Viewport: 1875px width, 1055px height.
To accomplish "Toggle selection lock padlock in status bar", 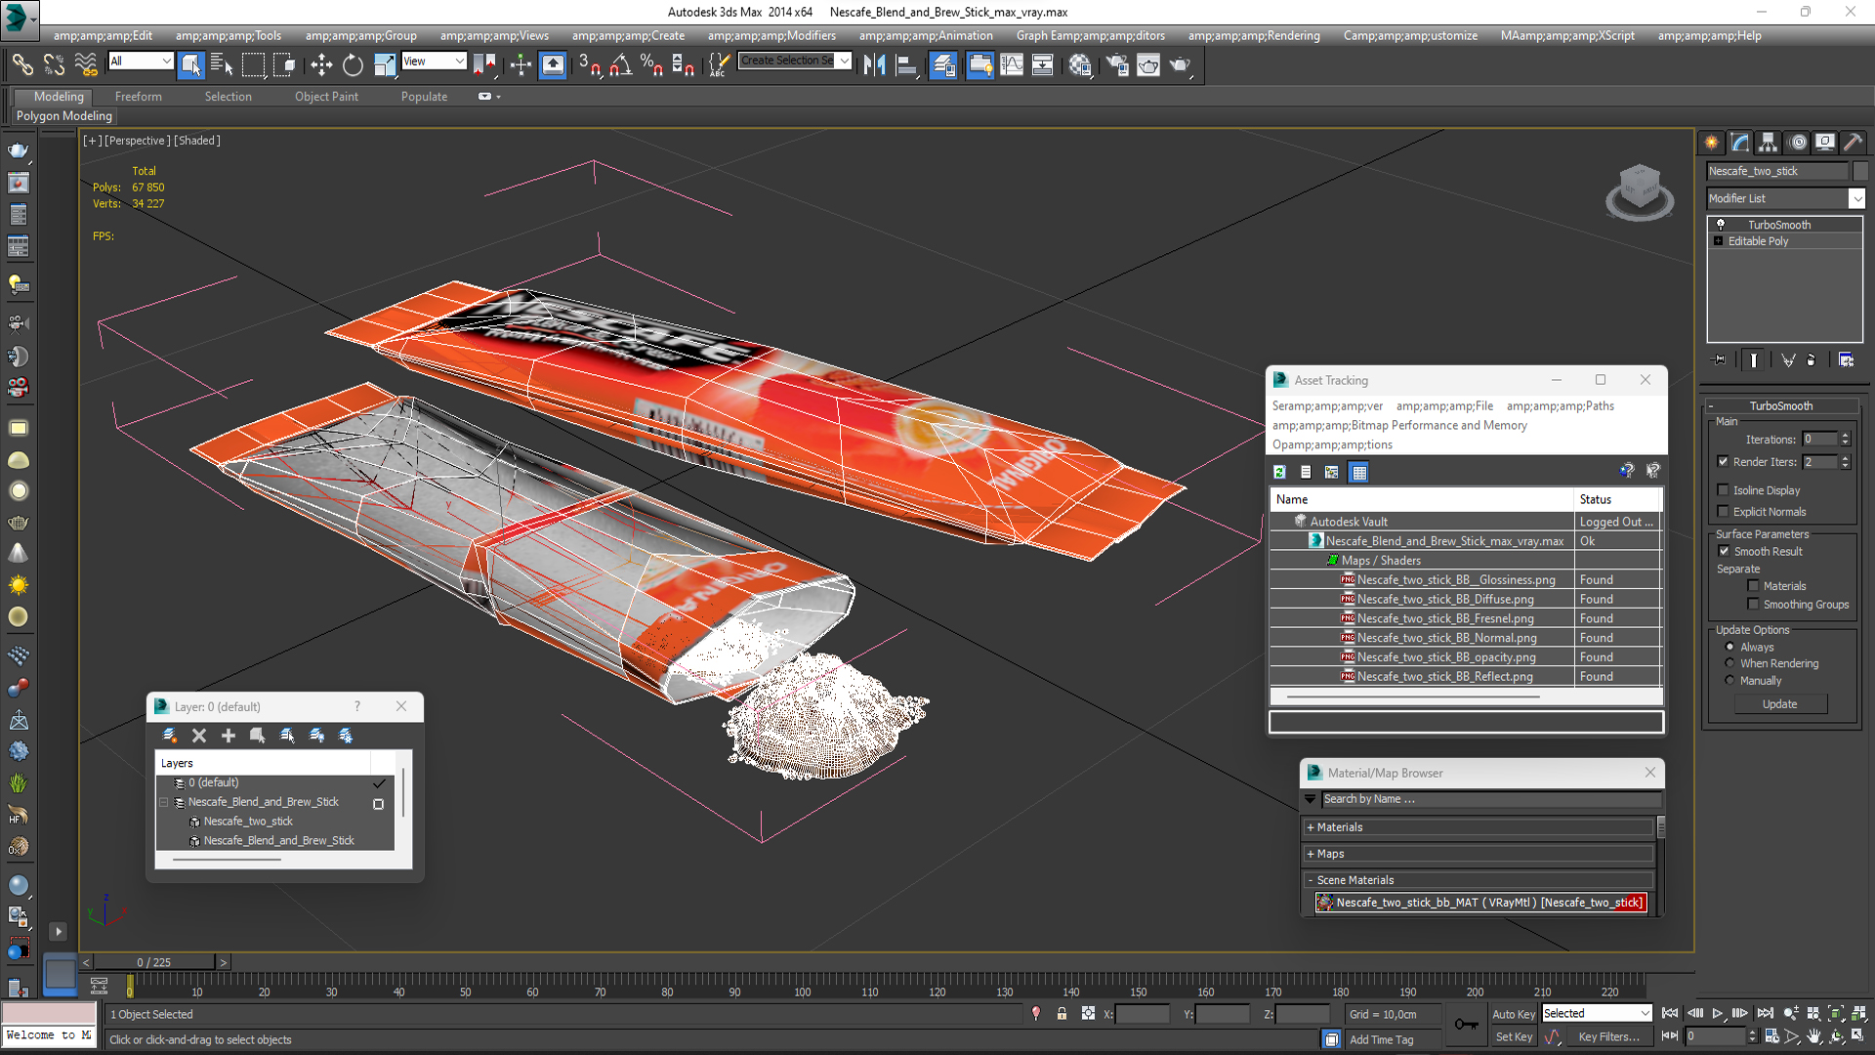I will [x=1062, y=1014].
